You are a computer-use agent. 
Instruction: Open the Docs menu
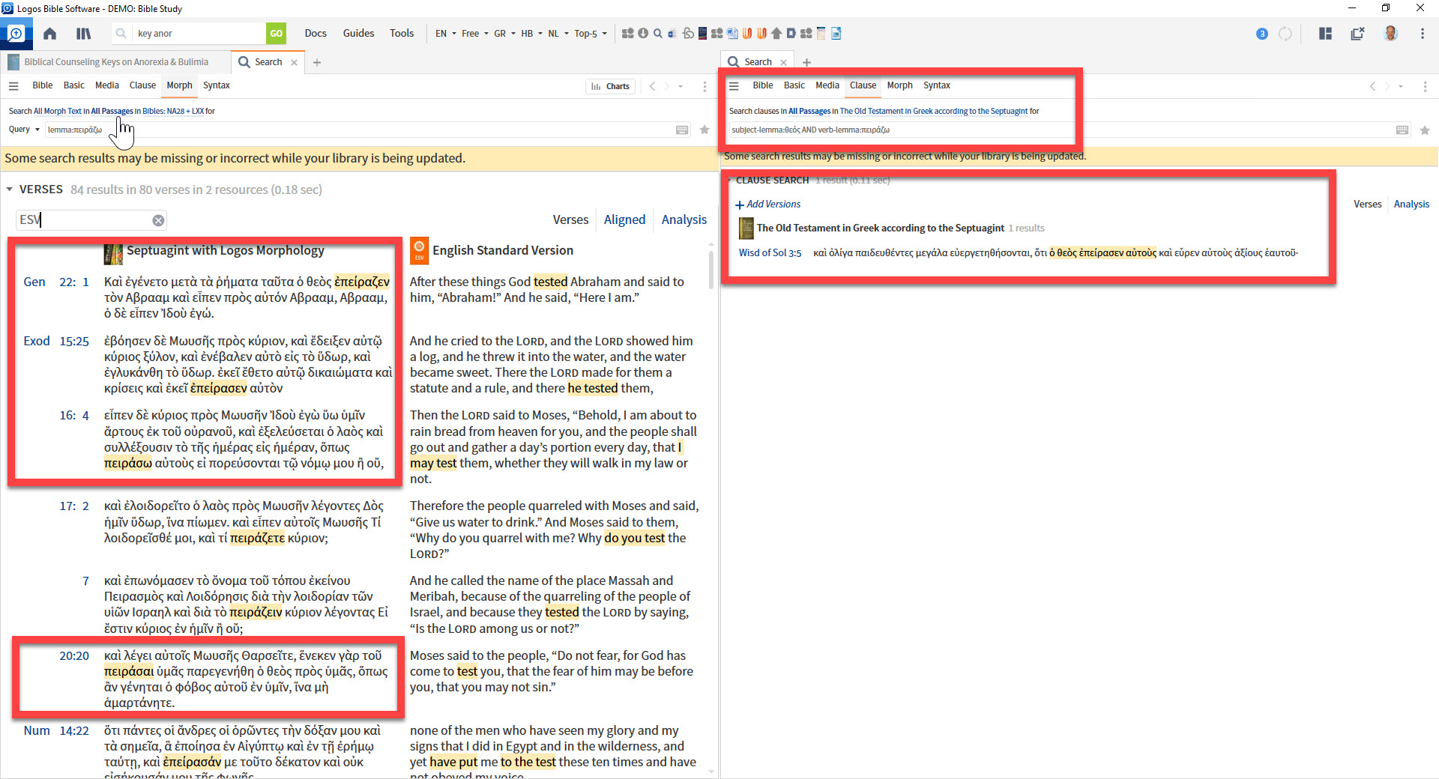click(x=316, y=34)
